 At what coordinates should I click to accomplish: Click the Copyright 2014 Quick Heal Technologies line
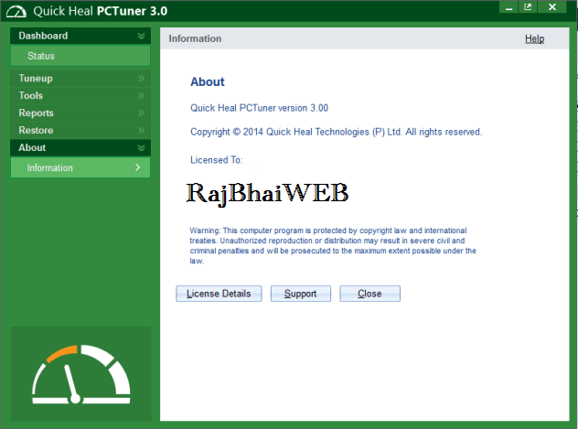coord(336,132)
